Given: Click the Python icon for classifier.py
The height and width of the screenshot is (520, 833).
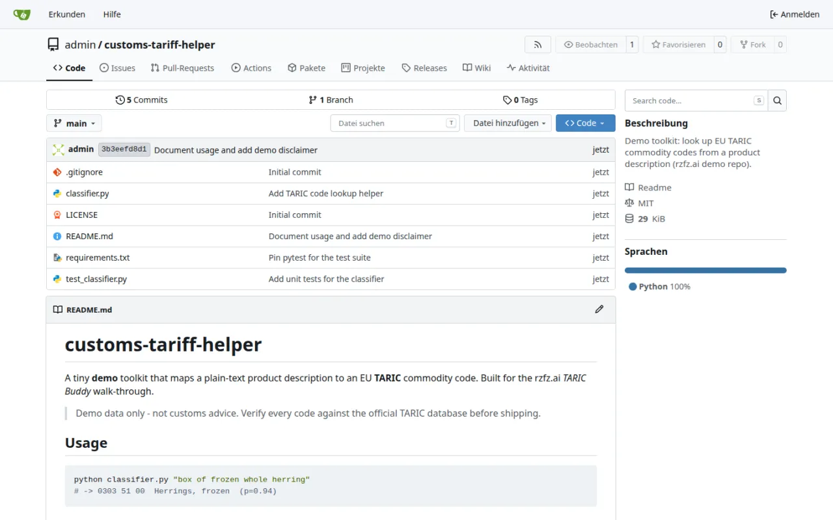Looking at the screenshot, I should pos(57,194).
